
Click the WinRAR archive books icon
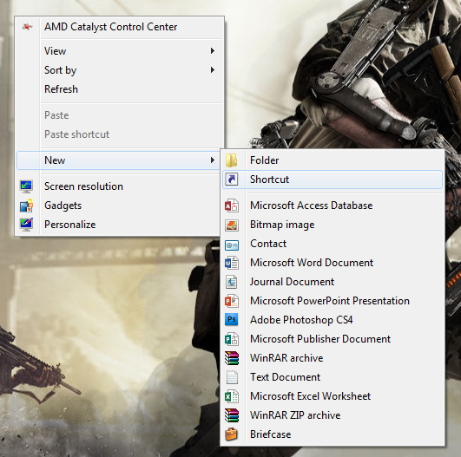(x=232, y=358)
